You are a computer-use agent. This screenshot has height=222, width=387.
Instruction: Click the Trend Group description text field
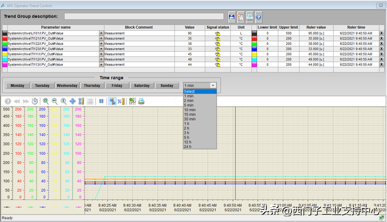[144, 16]
